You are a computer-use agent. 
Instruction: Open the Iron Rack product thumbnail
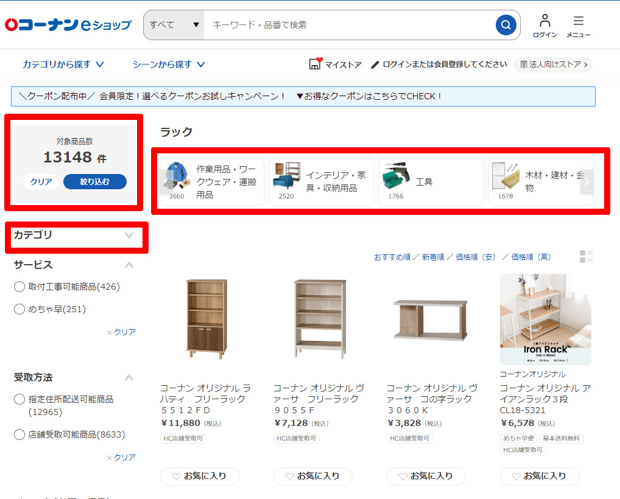(x=546, y=319)
